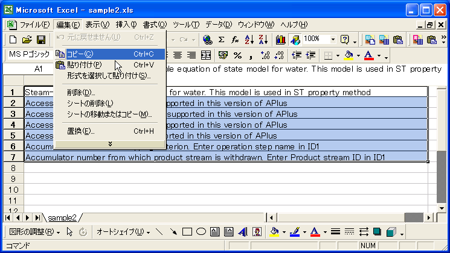Open the データ(D) menu

pos(219,25)
